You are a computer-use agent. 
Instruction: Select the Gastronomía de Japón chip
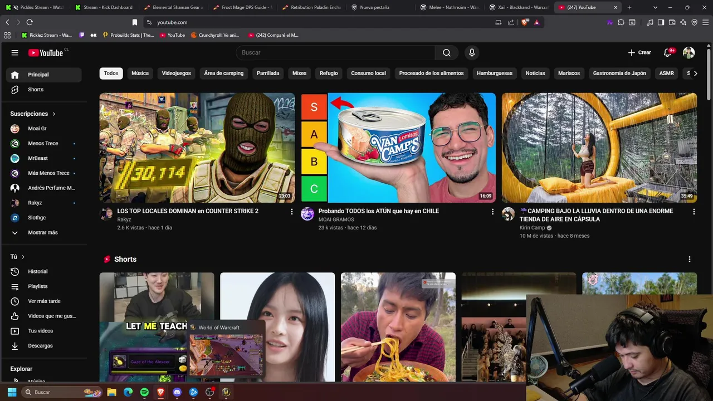click(x=619, y=73)
